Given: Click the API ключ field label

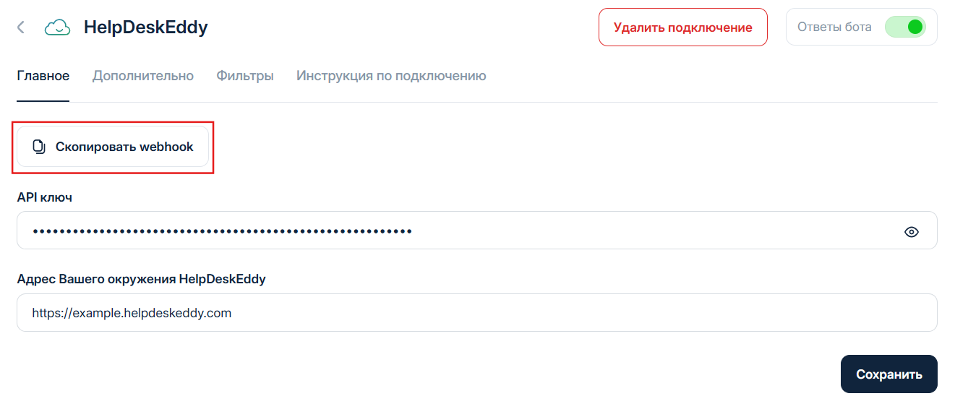Looking at the screenshot, I should click(x=45, y=197).
